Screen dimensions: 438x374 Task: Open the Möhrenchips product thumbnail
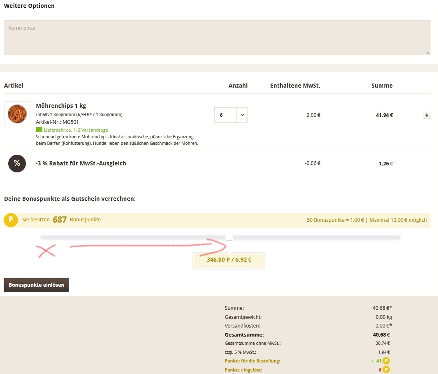(17, 114)
